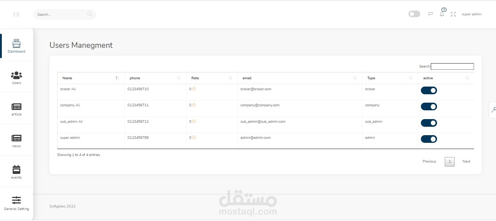Image resolution: width=496 pixels, height=221 pixels.
Task: Turn off the active switch for super admin
Action: [429, 139]
